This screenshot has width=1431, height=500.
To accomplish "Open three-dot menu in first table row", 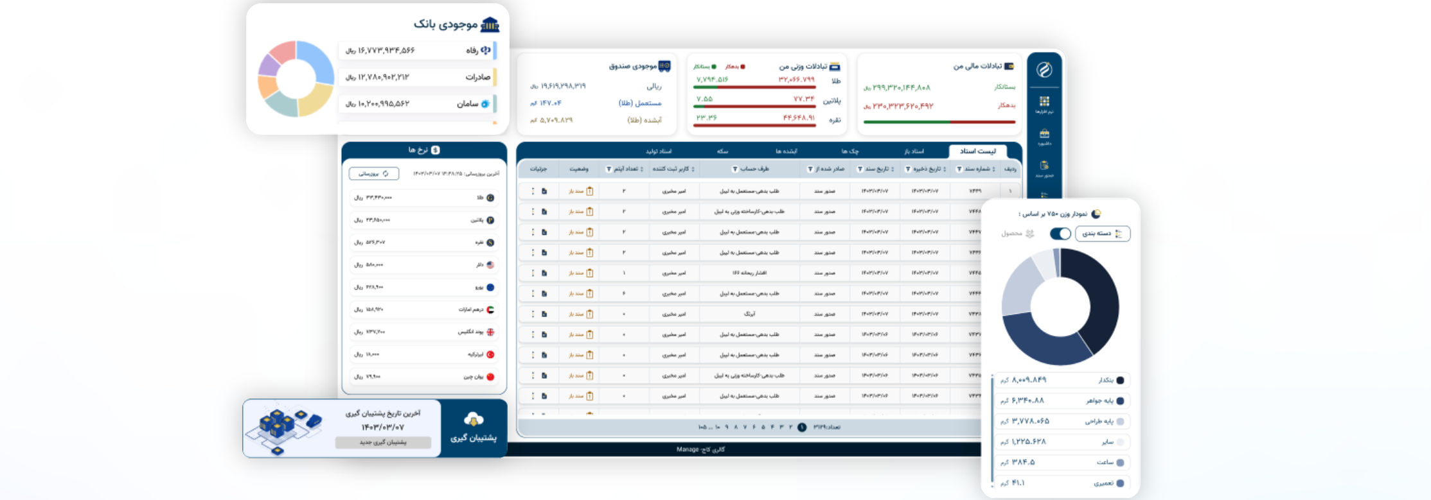I will click(x=533, y=191).
